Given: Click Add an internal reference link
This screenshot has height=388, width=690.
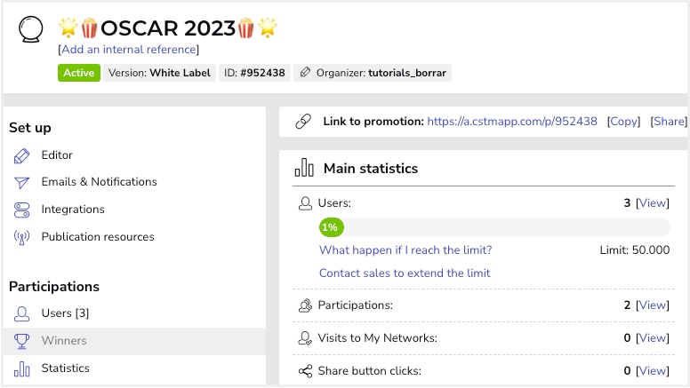Looking at the screenshot, I should pos(129,50).
